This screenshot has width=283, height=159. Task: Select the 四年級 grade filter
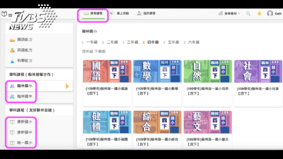(153, 42)
